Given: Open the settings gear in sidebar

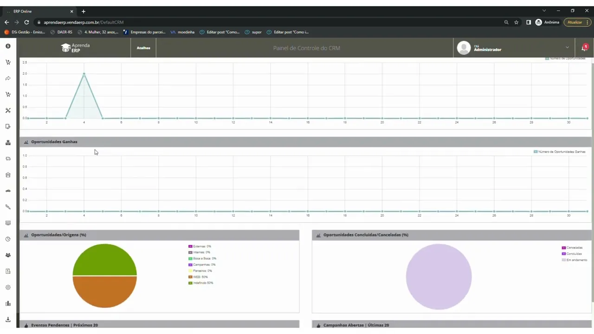Looking at the screenshot, I should 8,288.
